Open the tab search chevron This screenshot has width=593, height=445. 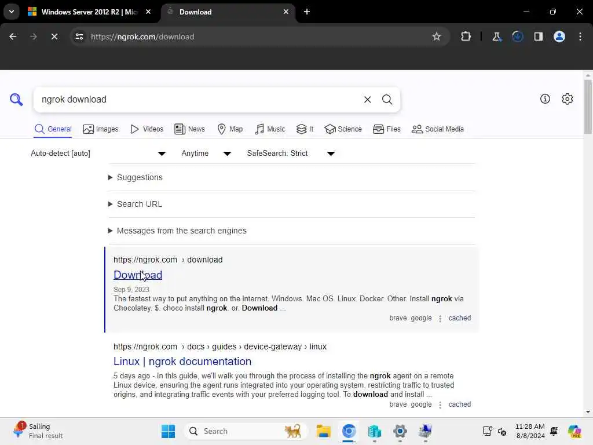12,12
